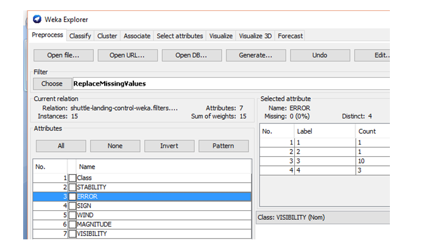Image resolution: width=424 pixels, height=243 pixels.
Task: Go to the Associate tab
Action: pyautogui.click(x=137, y=36)
